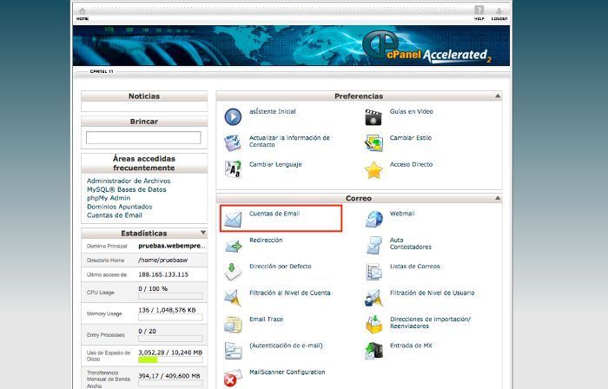Collapse the Preferencias section

pyautogui.click(x=498, y=96)
